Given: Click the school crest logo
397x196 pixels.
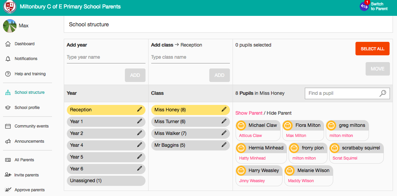Looking at the screenshot, I should [x=9, y=7].
